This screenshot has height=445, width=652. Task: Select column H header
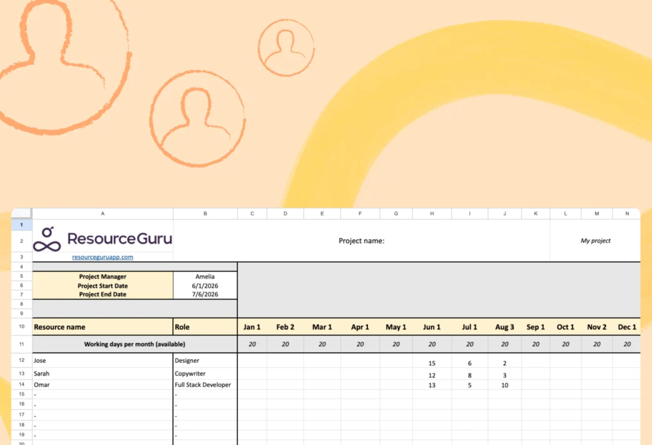(432, 213)
